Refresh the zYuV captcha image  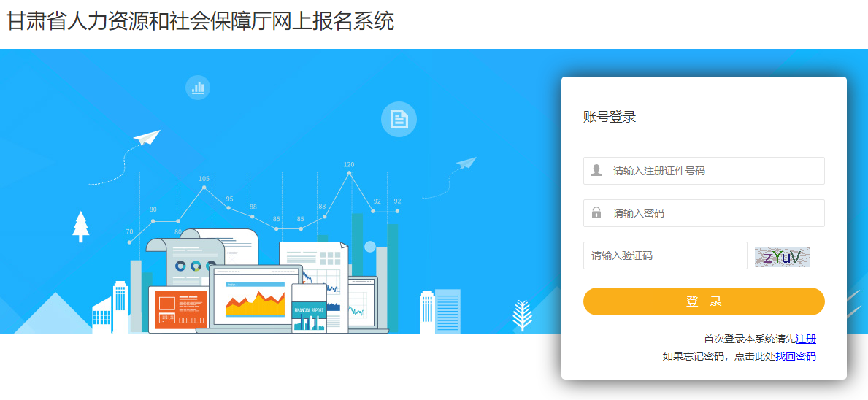[782, 257]
